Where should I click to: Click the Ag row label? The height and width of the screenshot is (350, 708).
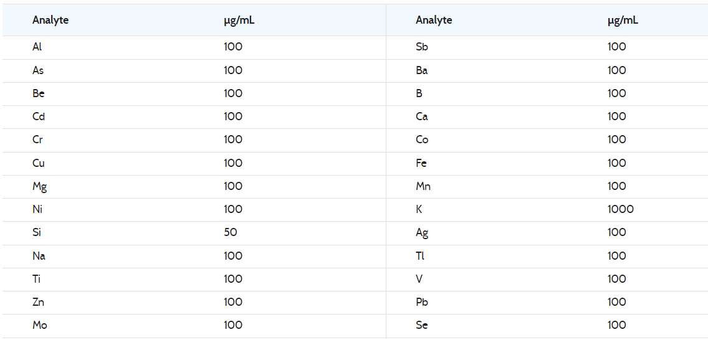(x=422, y=233)
